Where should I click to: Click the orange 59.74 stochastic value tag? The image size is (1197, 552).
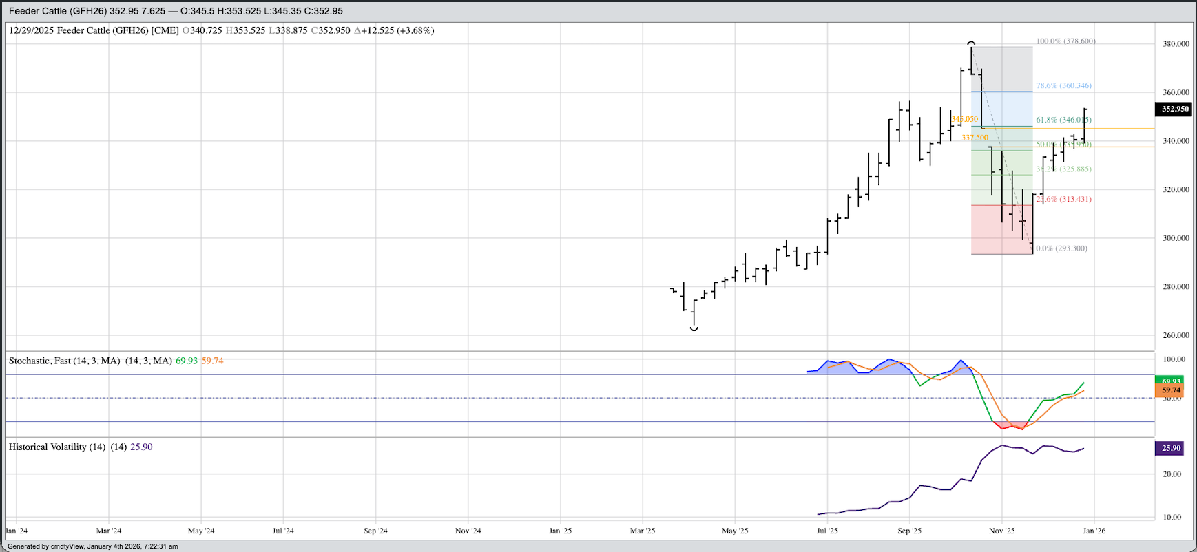click(1171, 390)
